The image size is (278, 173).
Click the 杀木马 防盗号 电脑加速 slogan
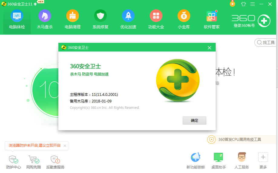pos(89,74)
